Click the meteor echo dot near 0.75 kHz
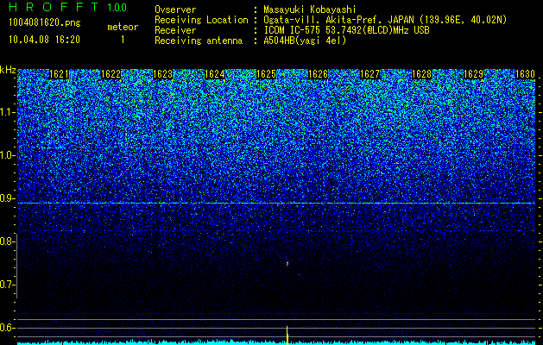The width and height of the screenshot is (543, 345). point(287,264)
